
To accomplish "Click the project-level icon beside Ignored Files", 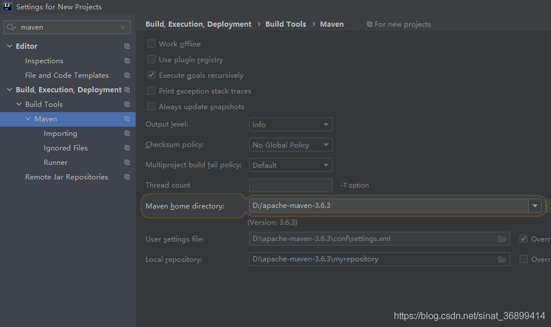I will coord(127,148).
